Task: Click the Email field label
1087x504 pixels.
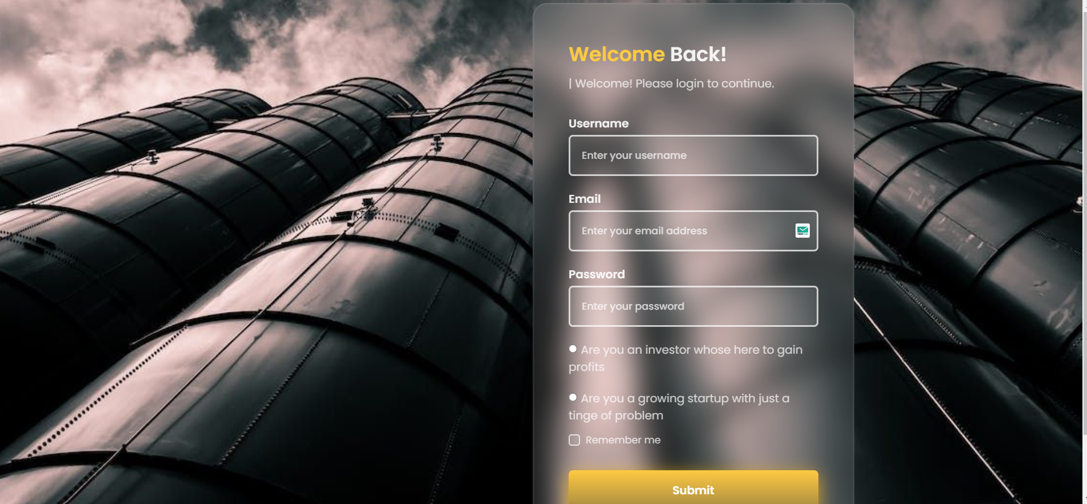Action: pos(585,199)
